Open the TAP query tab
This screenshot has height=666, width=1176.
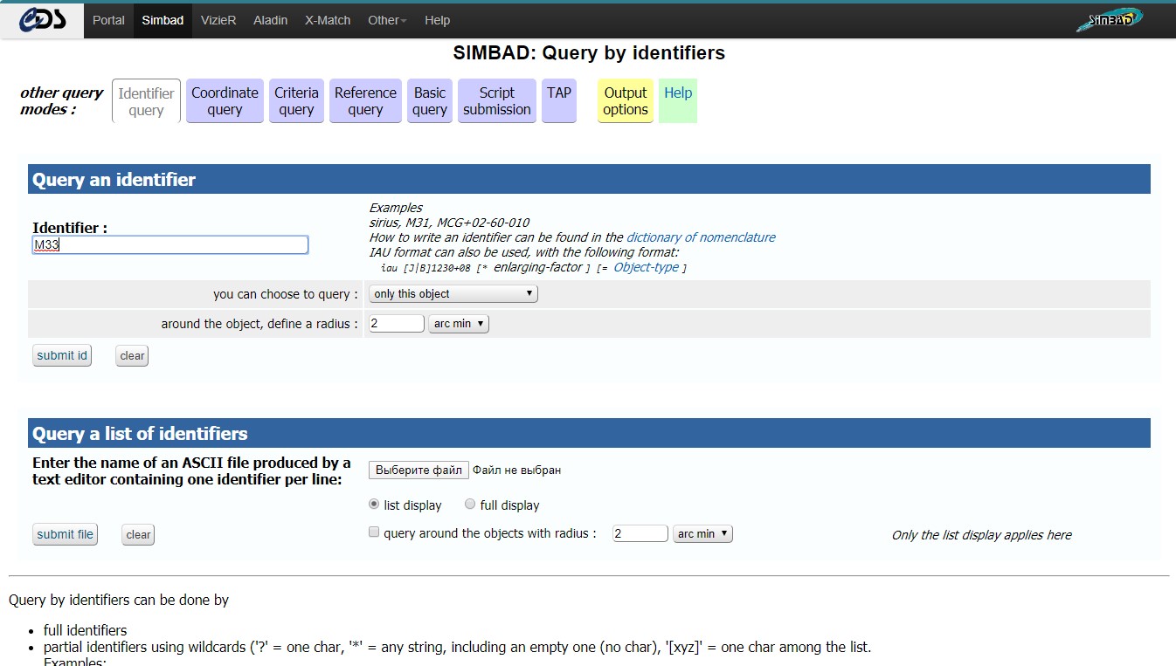click(x=559, y=101)
